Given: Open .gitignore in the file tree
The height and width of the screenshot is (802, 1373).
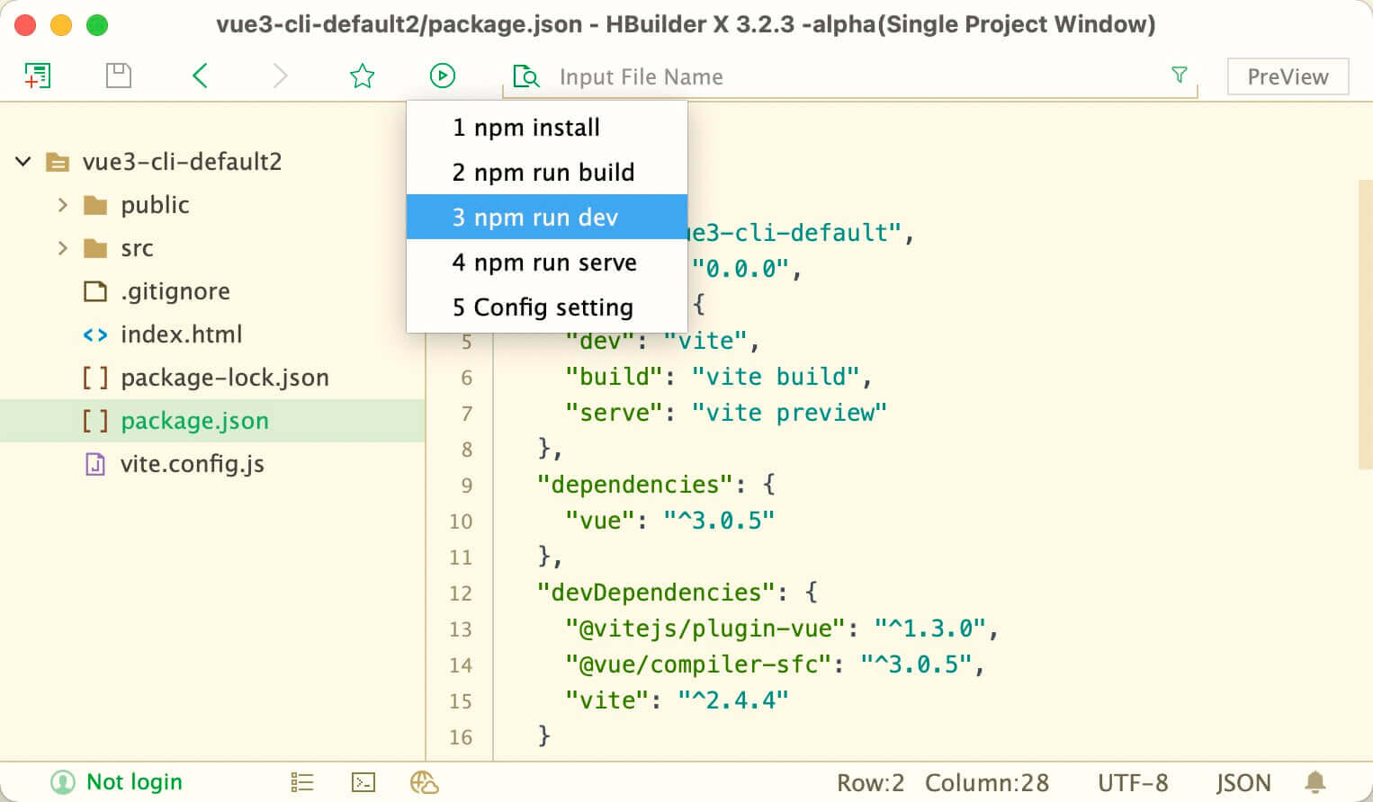Looking at the screenshot, I should click(175, 291).
